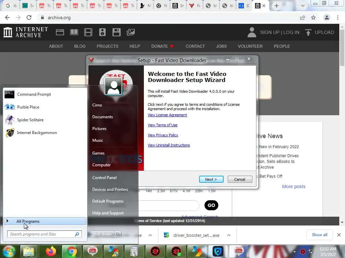Click Next in the Fast Video Downloader setup

[x=211, y=179]
